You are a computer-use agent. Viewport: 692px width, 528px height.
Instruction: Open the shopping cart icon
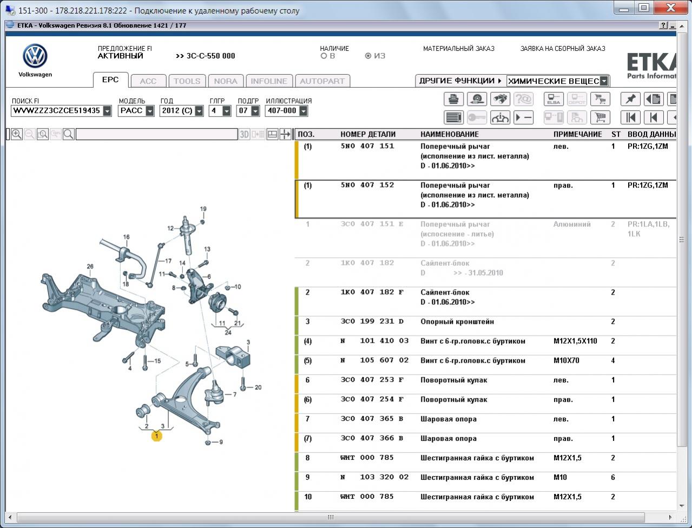click(x=600, y=117)
